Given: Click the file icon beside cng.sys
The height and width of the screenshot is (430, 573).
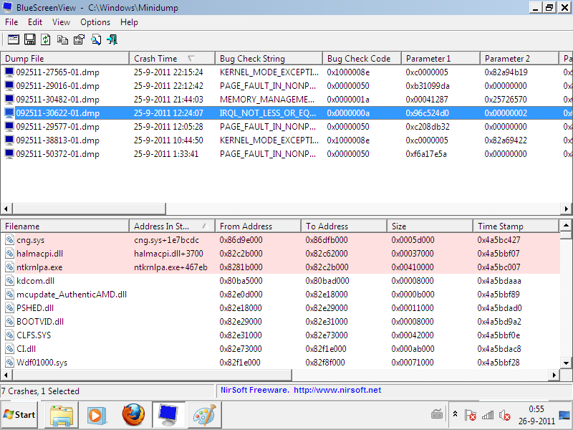Looking at the screenshot, I should [x=9, y=240].
